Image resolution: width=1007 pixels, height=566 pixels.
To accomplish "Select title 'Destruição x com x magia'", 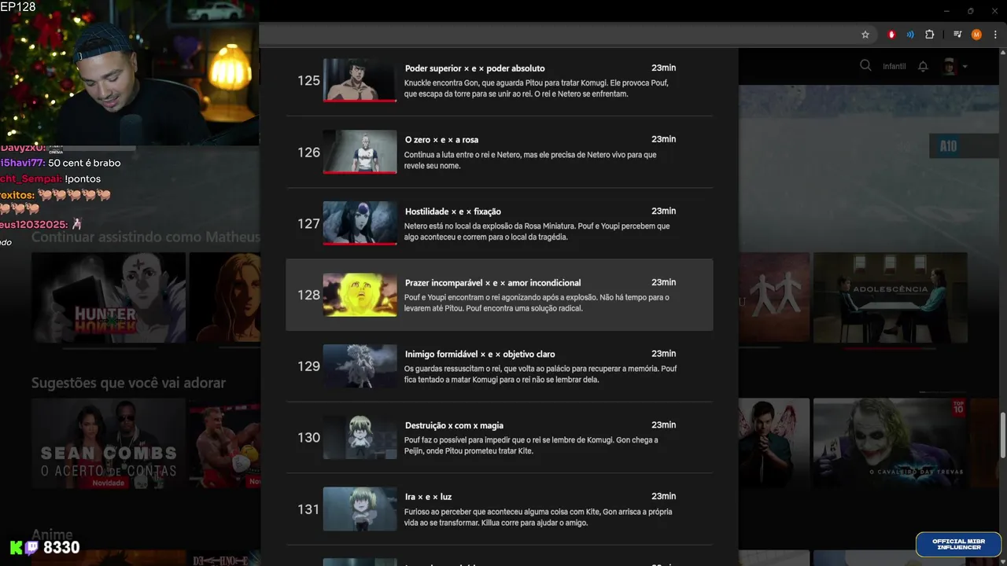I will point(454,425).
